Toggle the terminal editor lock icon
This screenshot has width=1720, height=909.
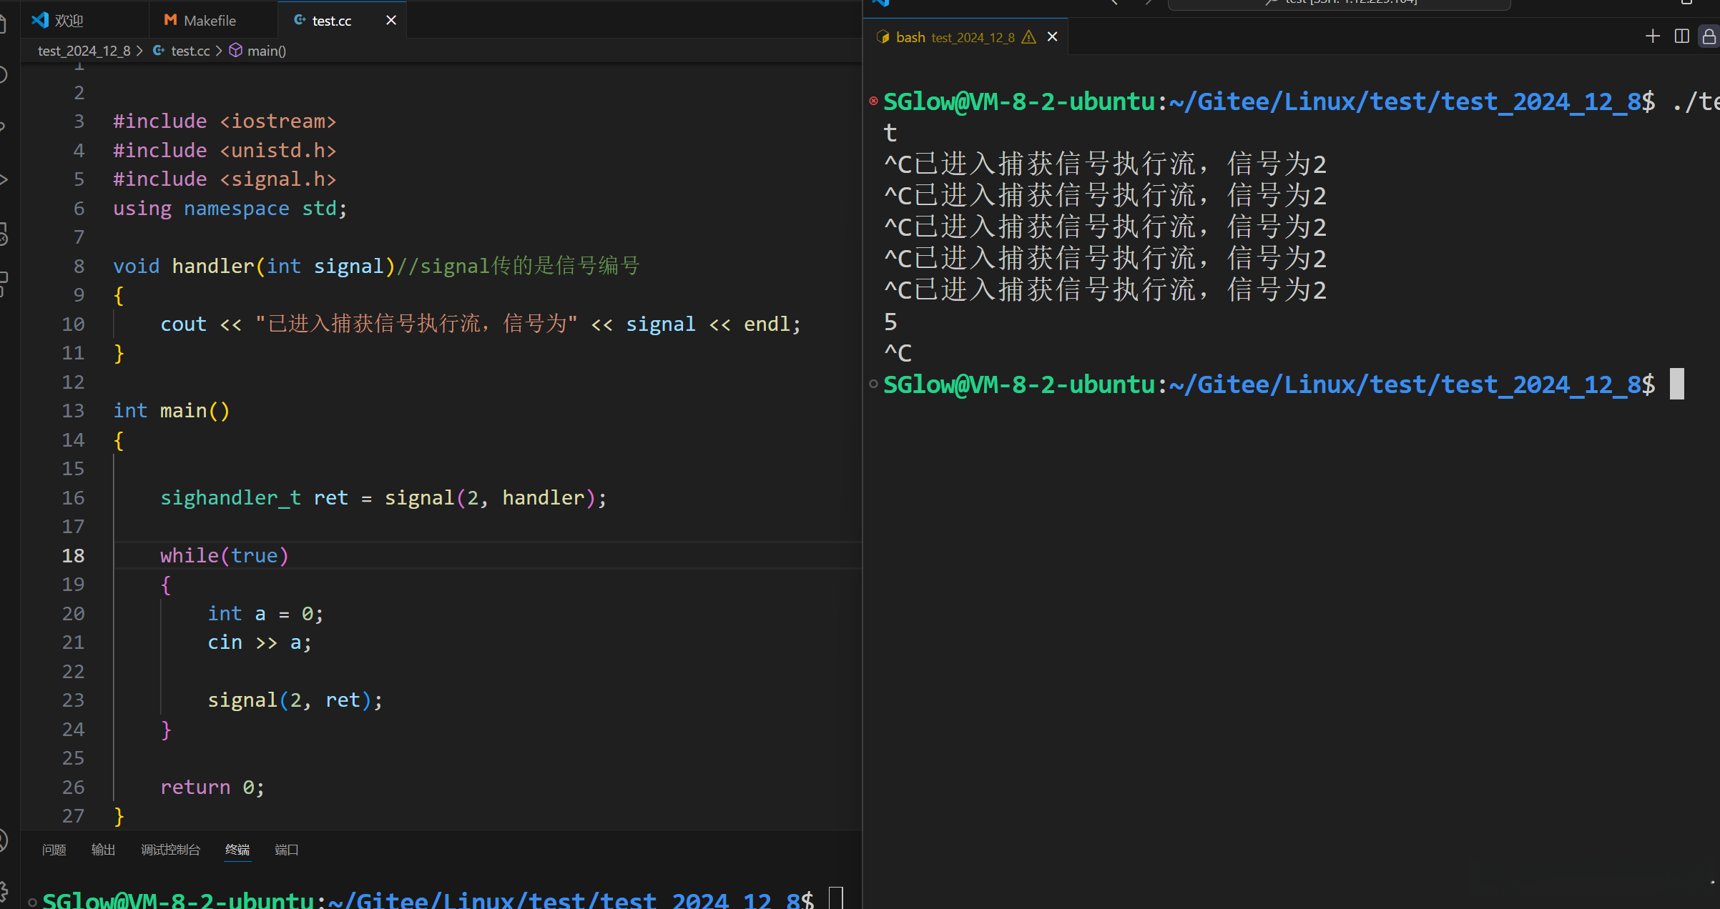click(1709, 36)
